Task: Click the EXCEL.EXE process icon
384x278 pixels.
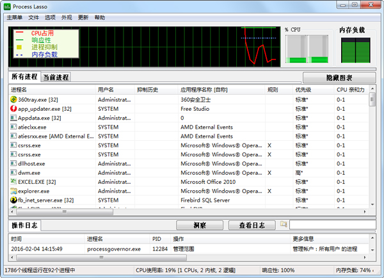Action: pos(13,182)
